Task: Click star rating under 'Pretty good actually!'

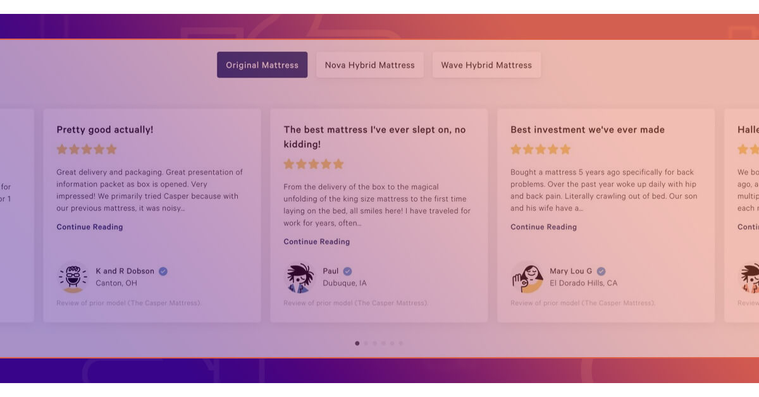Action: 87,149
